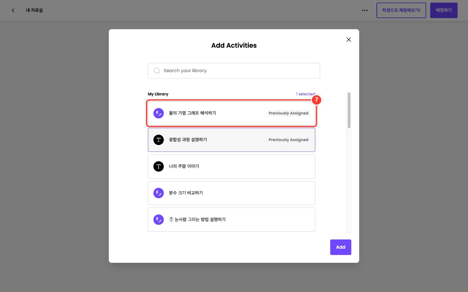
Task: Select the 눈사람 그리는 방법 설명하기 activity row
Action: point(231,220)
